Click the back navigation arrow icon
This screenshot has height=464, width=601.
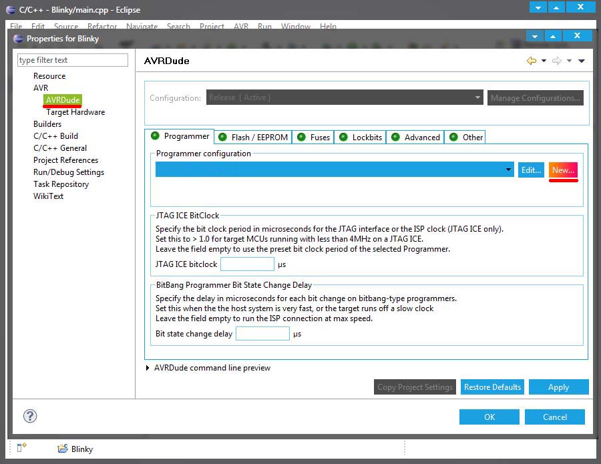532,61
